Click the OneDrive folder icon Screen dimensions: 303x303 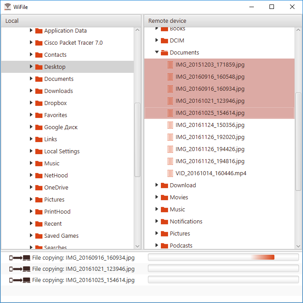pos(39,188)
